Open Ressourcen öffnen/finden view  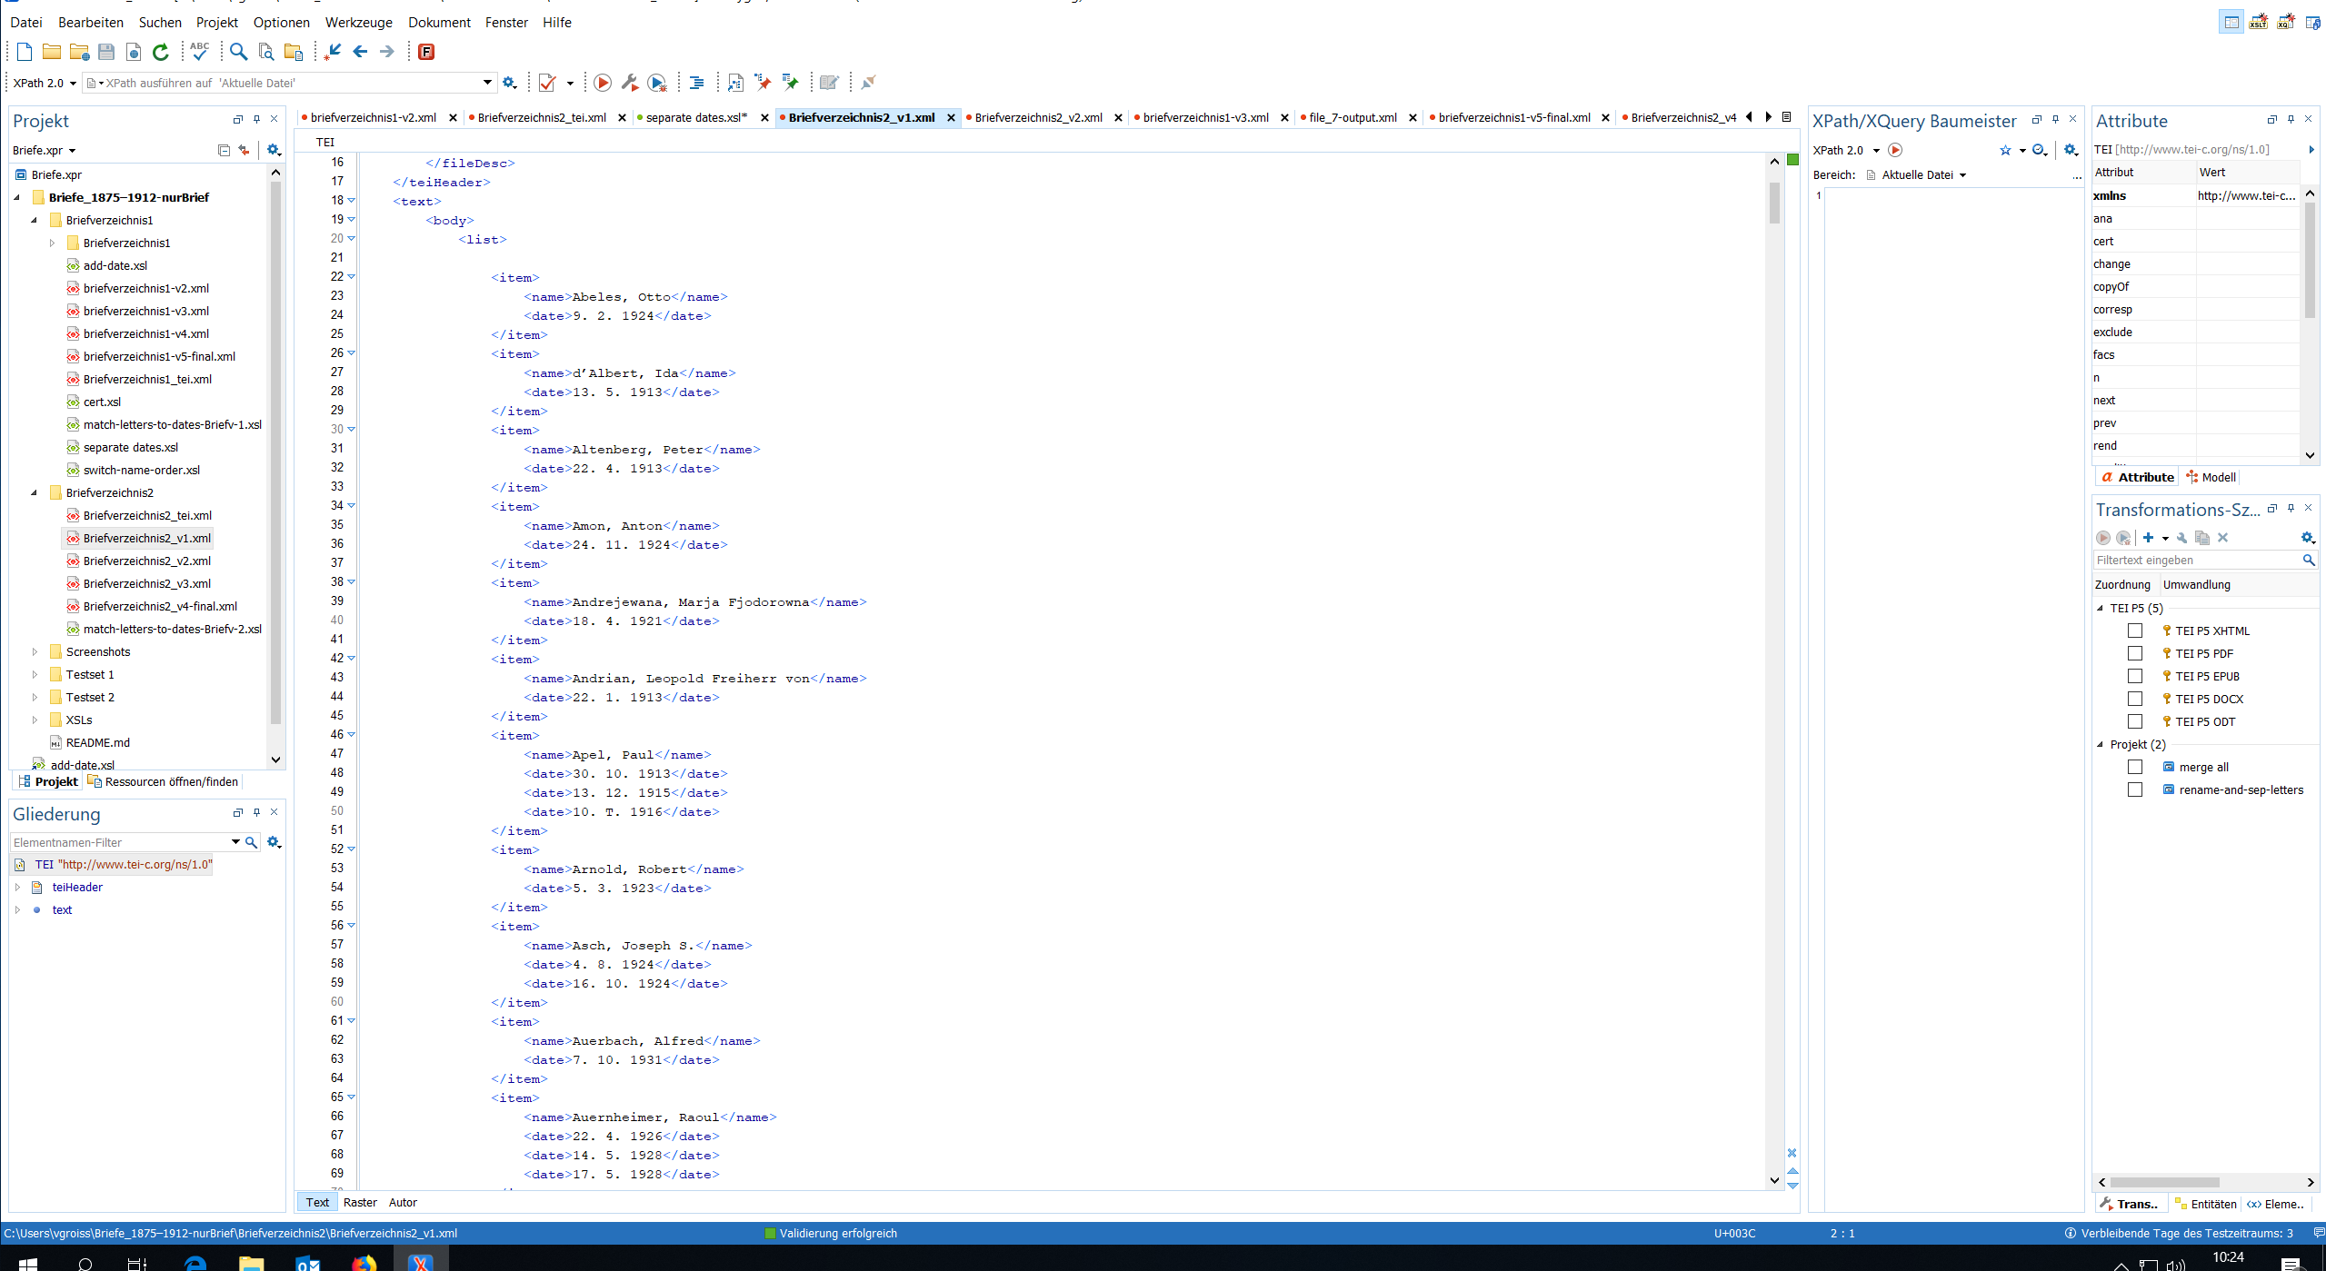(x=171, y=781)
